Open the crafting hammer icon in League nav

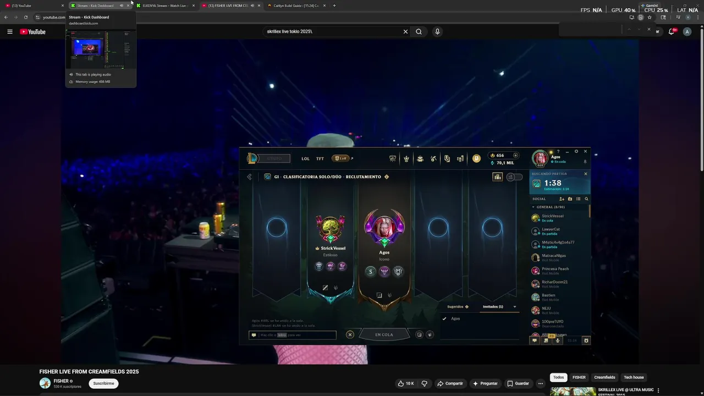click(x=433, y=158)
